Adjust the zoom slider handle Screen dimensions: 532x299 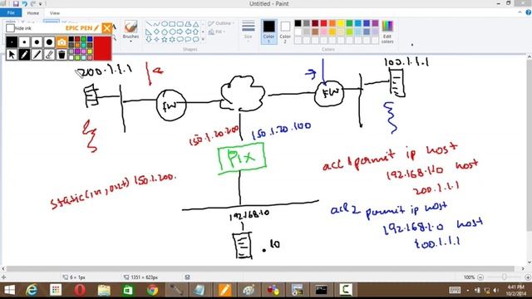pyautogui.click(x=505, y=277)
